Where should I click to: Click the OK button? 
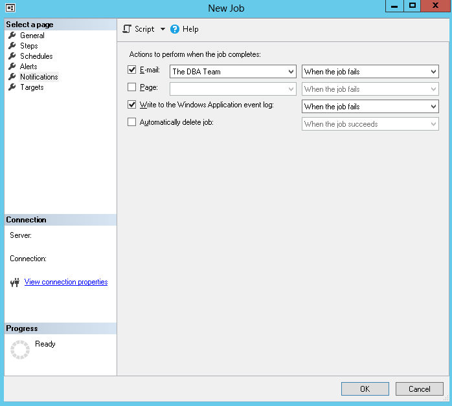click(365, 389)
